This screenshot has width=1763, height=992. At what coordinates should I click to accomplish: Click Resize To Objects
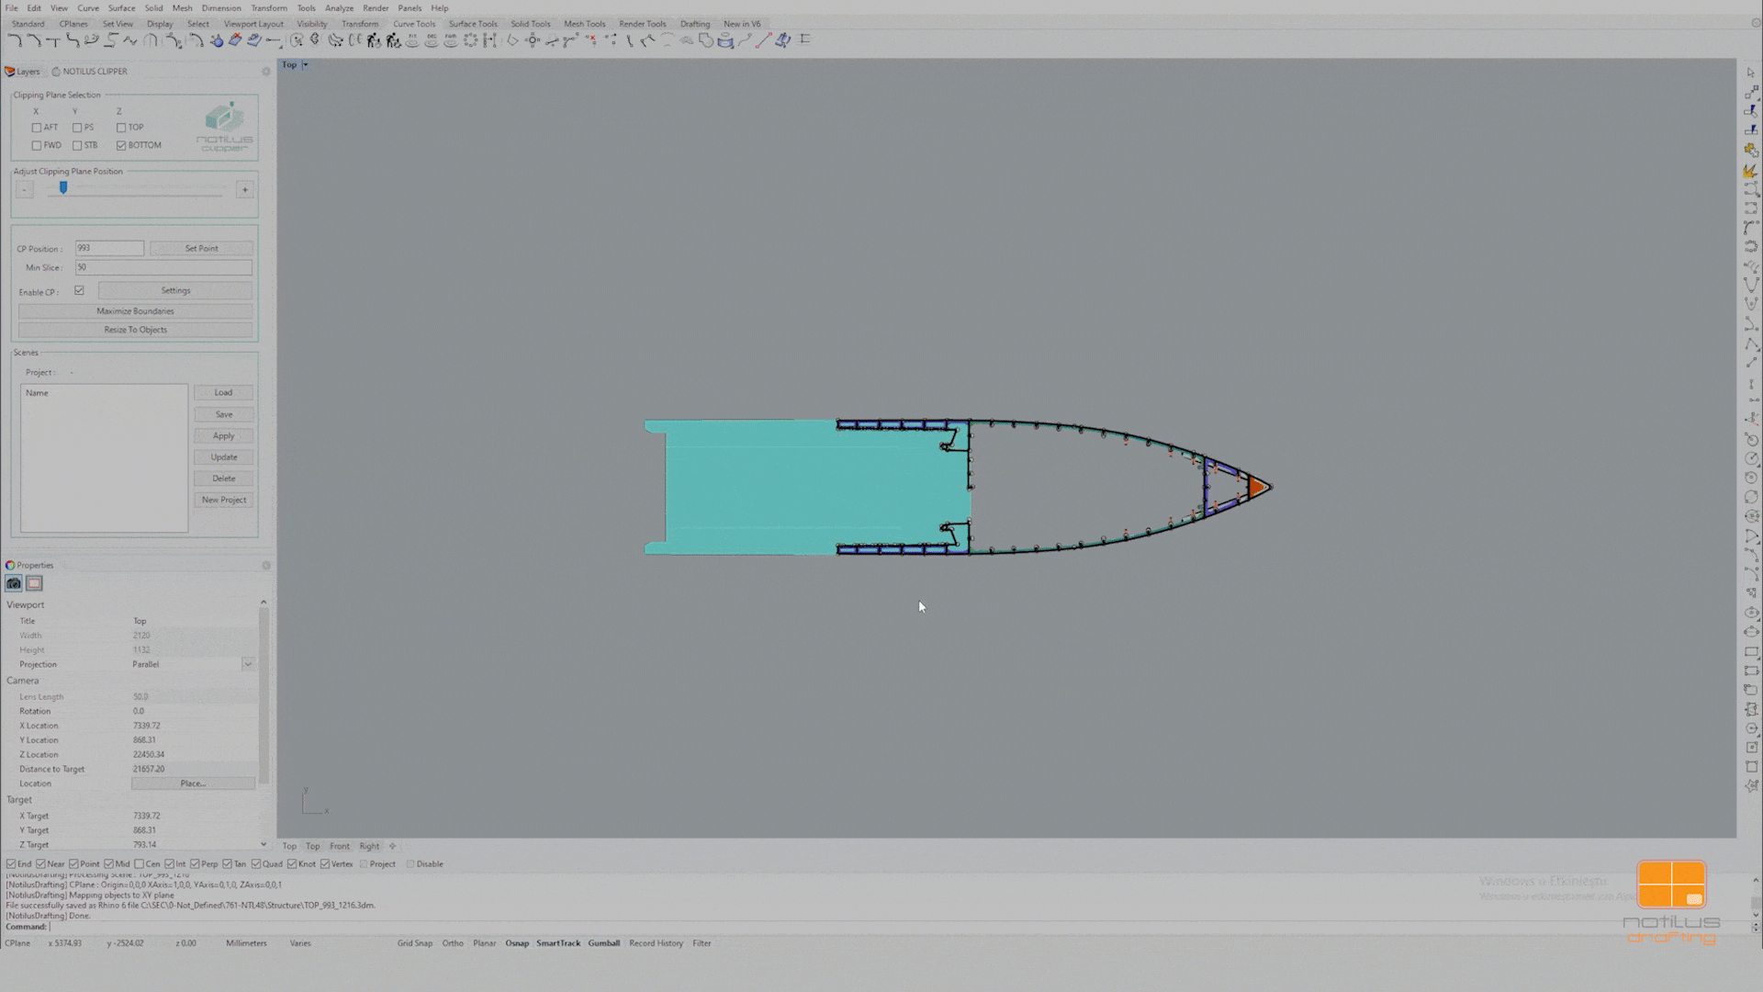[x=135, y=330]
